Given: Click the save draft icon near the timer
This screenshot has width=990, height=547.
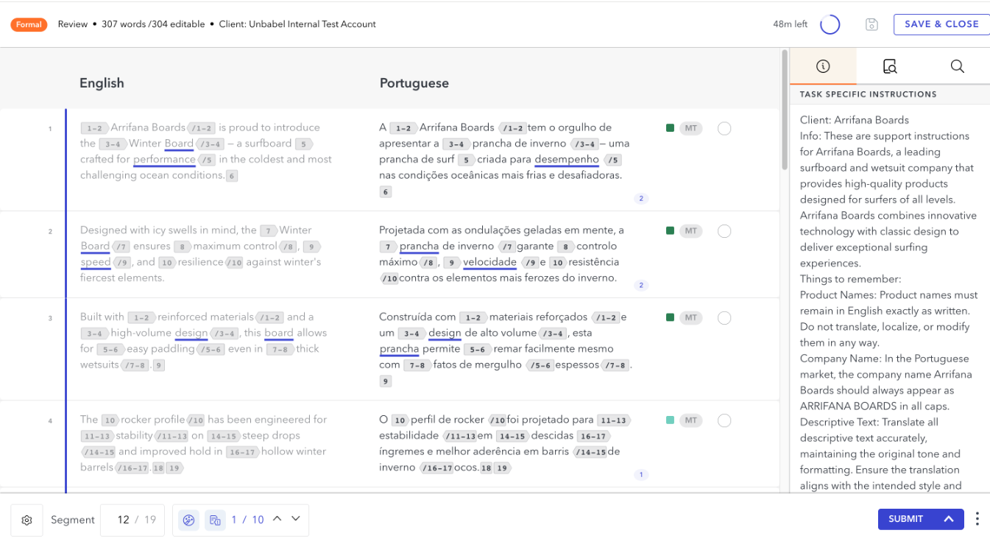Looking at the screenshot, I should point(871,24).
